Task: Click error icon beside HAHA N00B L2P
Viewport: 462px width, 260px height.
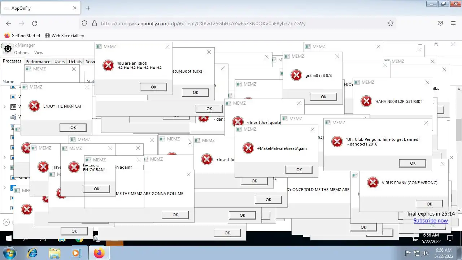Action: click(366, 101)
